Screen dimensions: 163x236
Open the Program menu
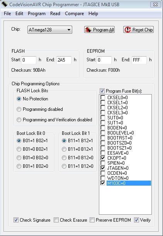pyautogui.click(x=37, y=14)
